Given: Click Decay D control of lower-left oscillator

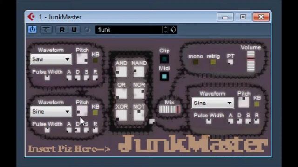Looking at the screenshot, I should click(x=78, y=130).
